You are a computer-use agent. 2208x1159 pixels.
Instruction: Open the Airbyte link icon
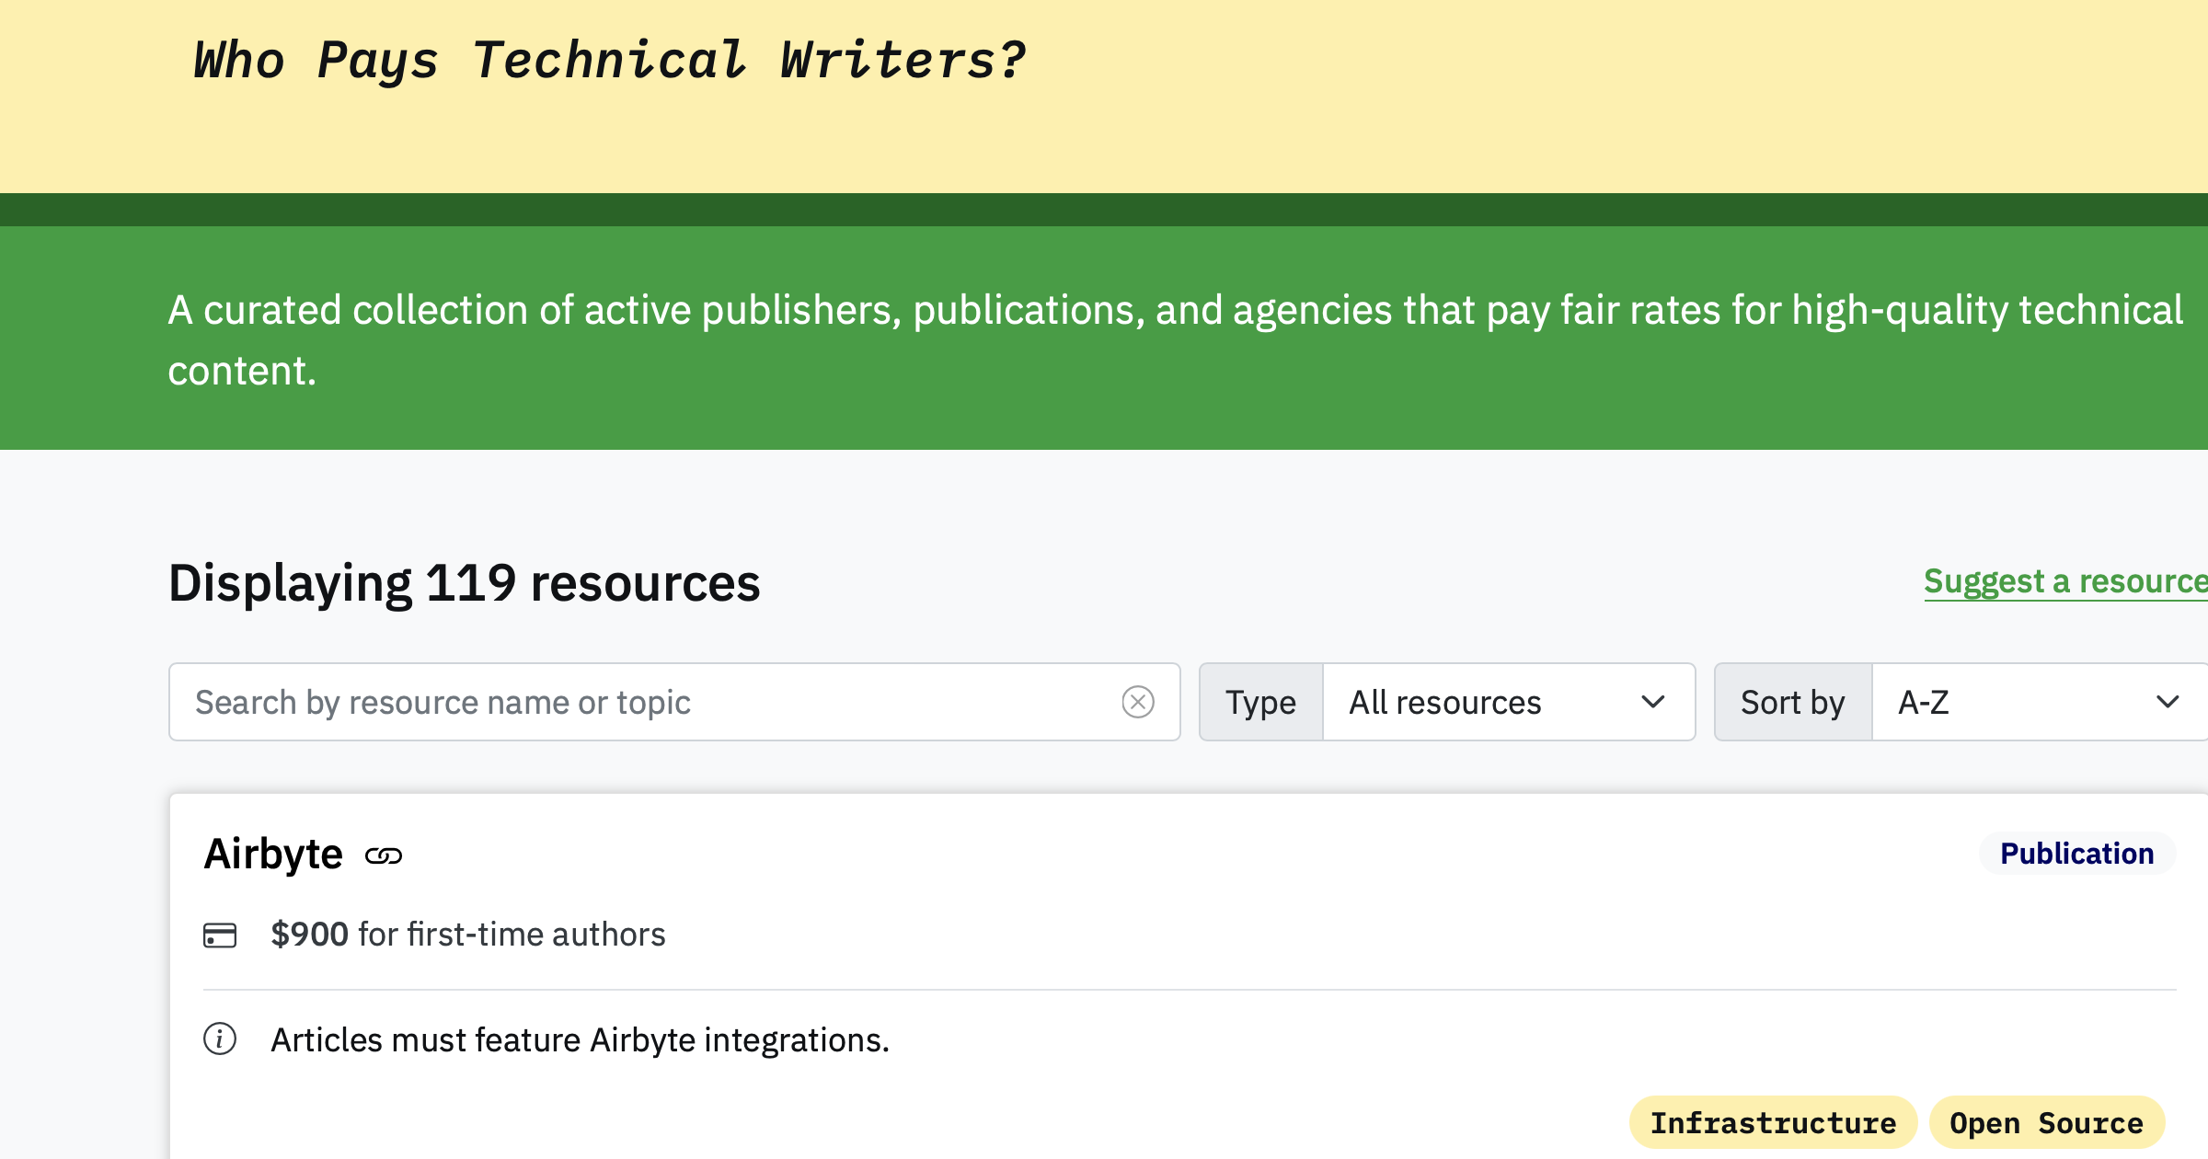tap(384, 856)
